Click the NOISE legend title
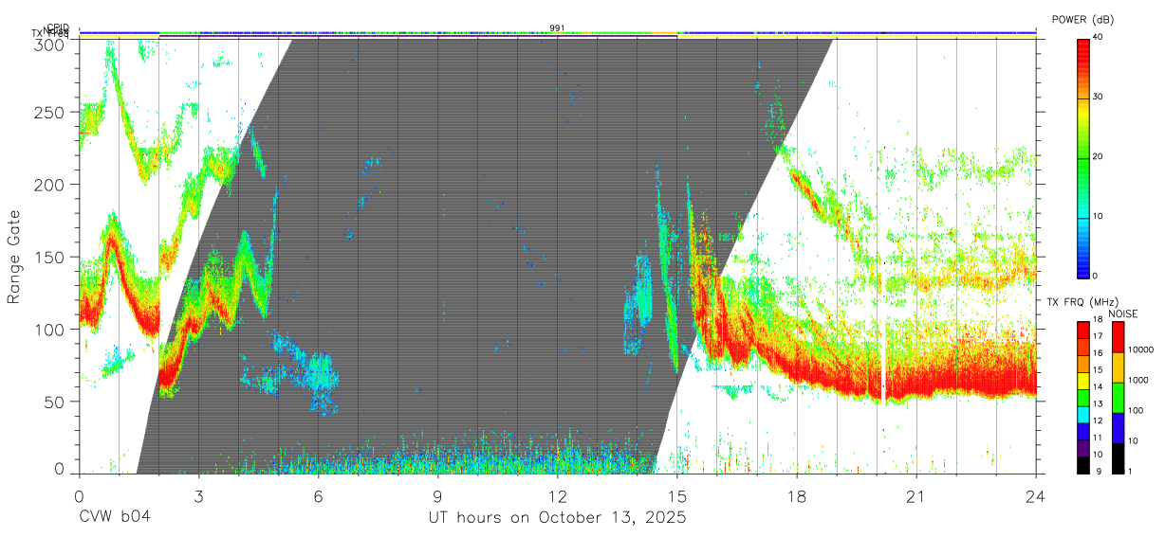The height and width of the screenshot is (537, 1165). click(x=1122, y=313)
